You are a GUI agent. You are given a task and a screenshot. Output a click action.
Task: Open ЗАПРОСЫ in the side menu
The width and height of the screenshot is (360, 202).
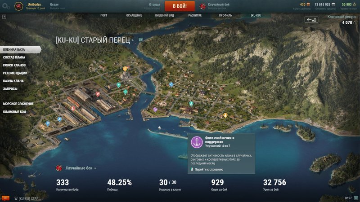10,89
